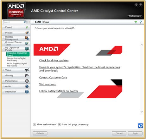This screenshot has width=146, height=139.
Task: Click Check for driver updates link
Action: (x=54, y=60)
